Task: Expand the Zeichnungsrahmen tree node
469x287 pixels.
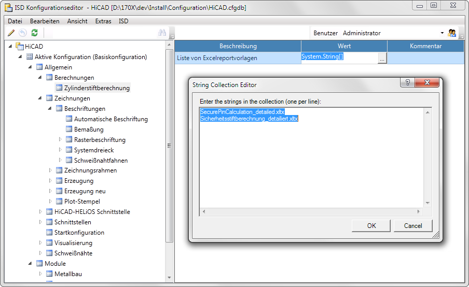Action: [x=50, y=170]
